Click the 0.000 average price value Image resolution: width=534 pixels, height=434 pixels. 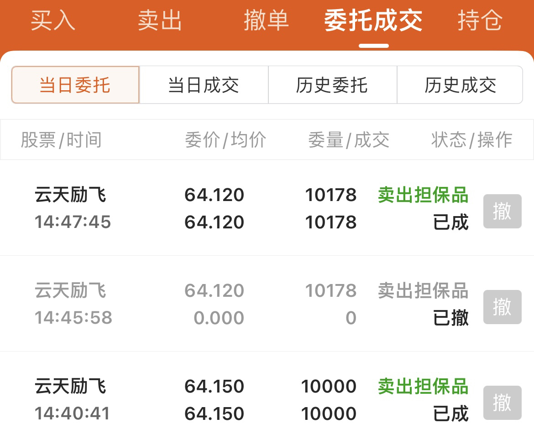(x=219, y=318)
